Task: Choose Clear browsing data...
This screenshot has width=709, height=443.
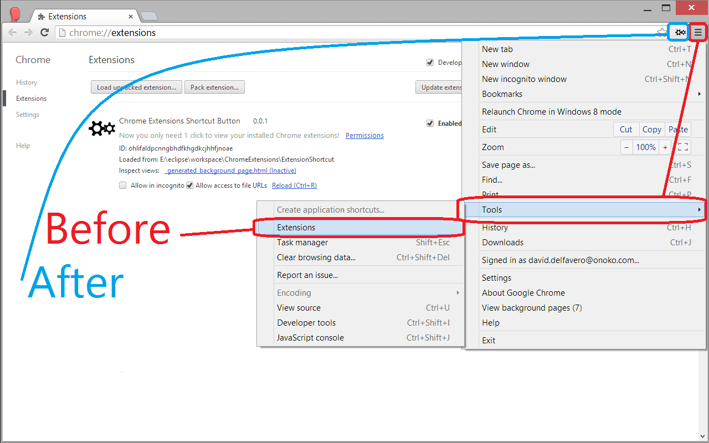Action: (x=360, y=257)
